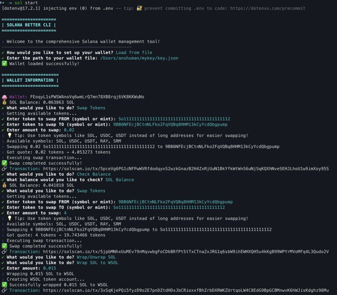This screenshot has width=337, height=295.
Task: Click the first 'Getting available tokens...' line
Action: click(42, 113)
